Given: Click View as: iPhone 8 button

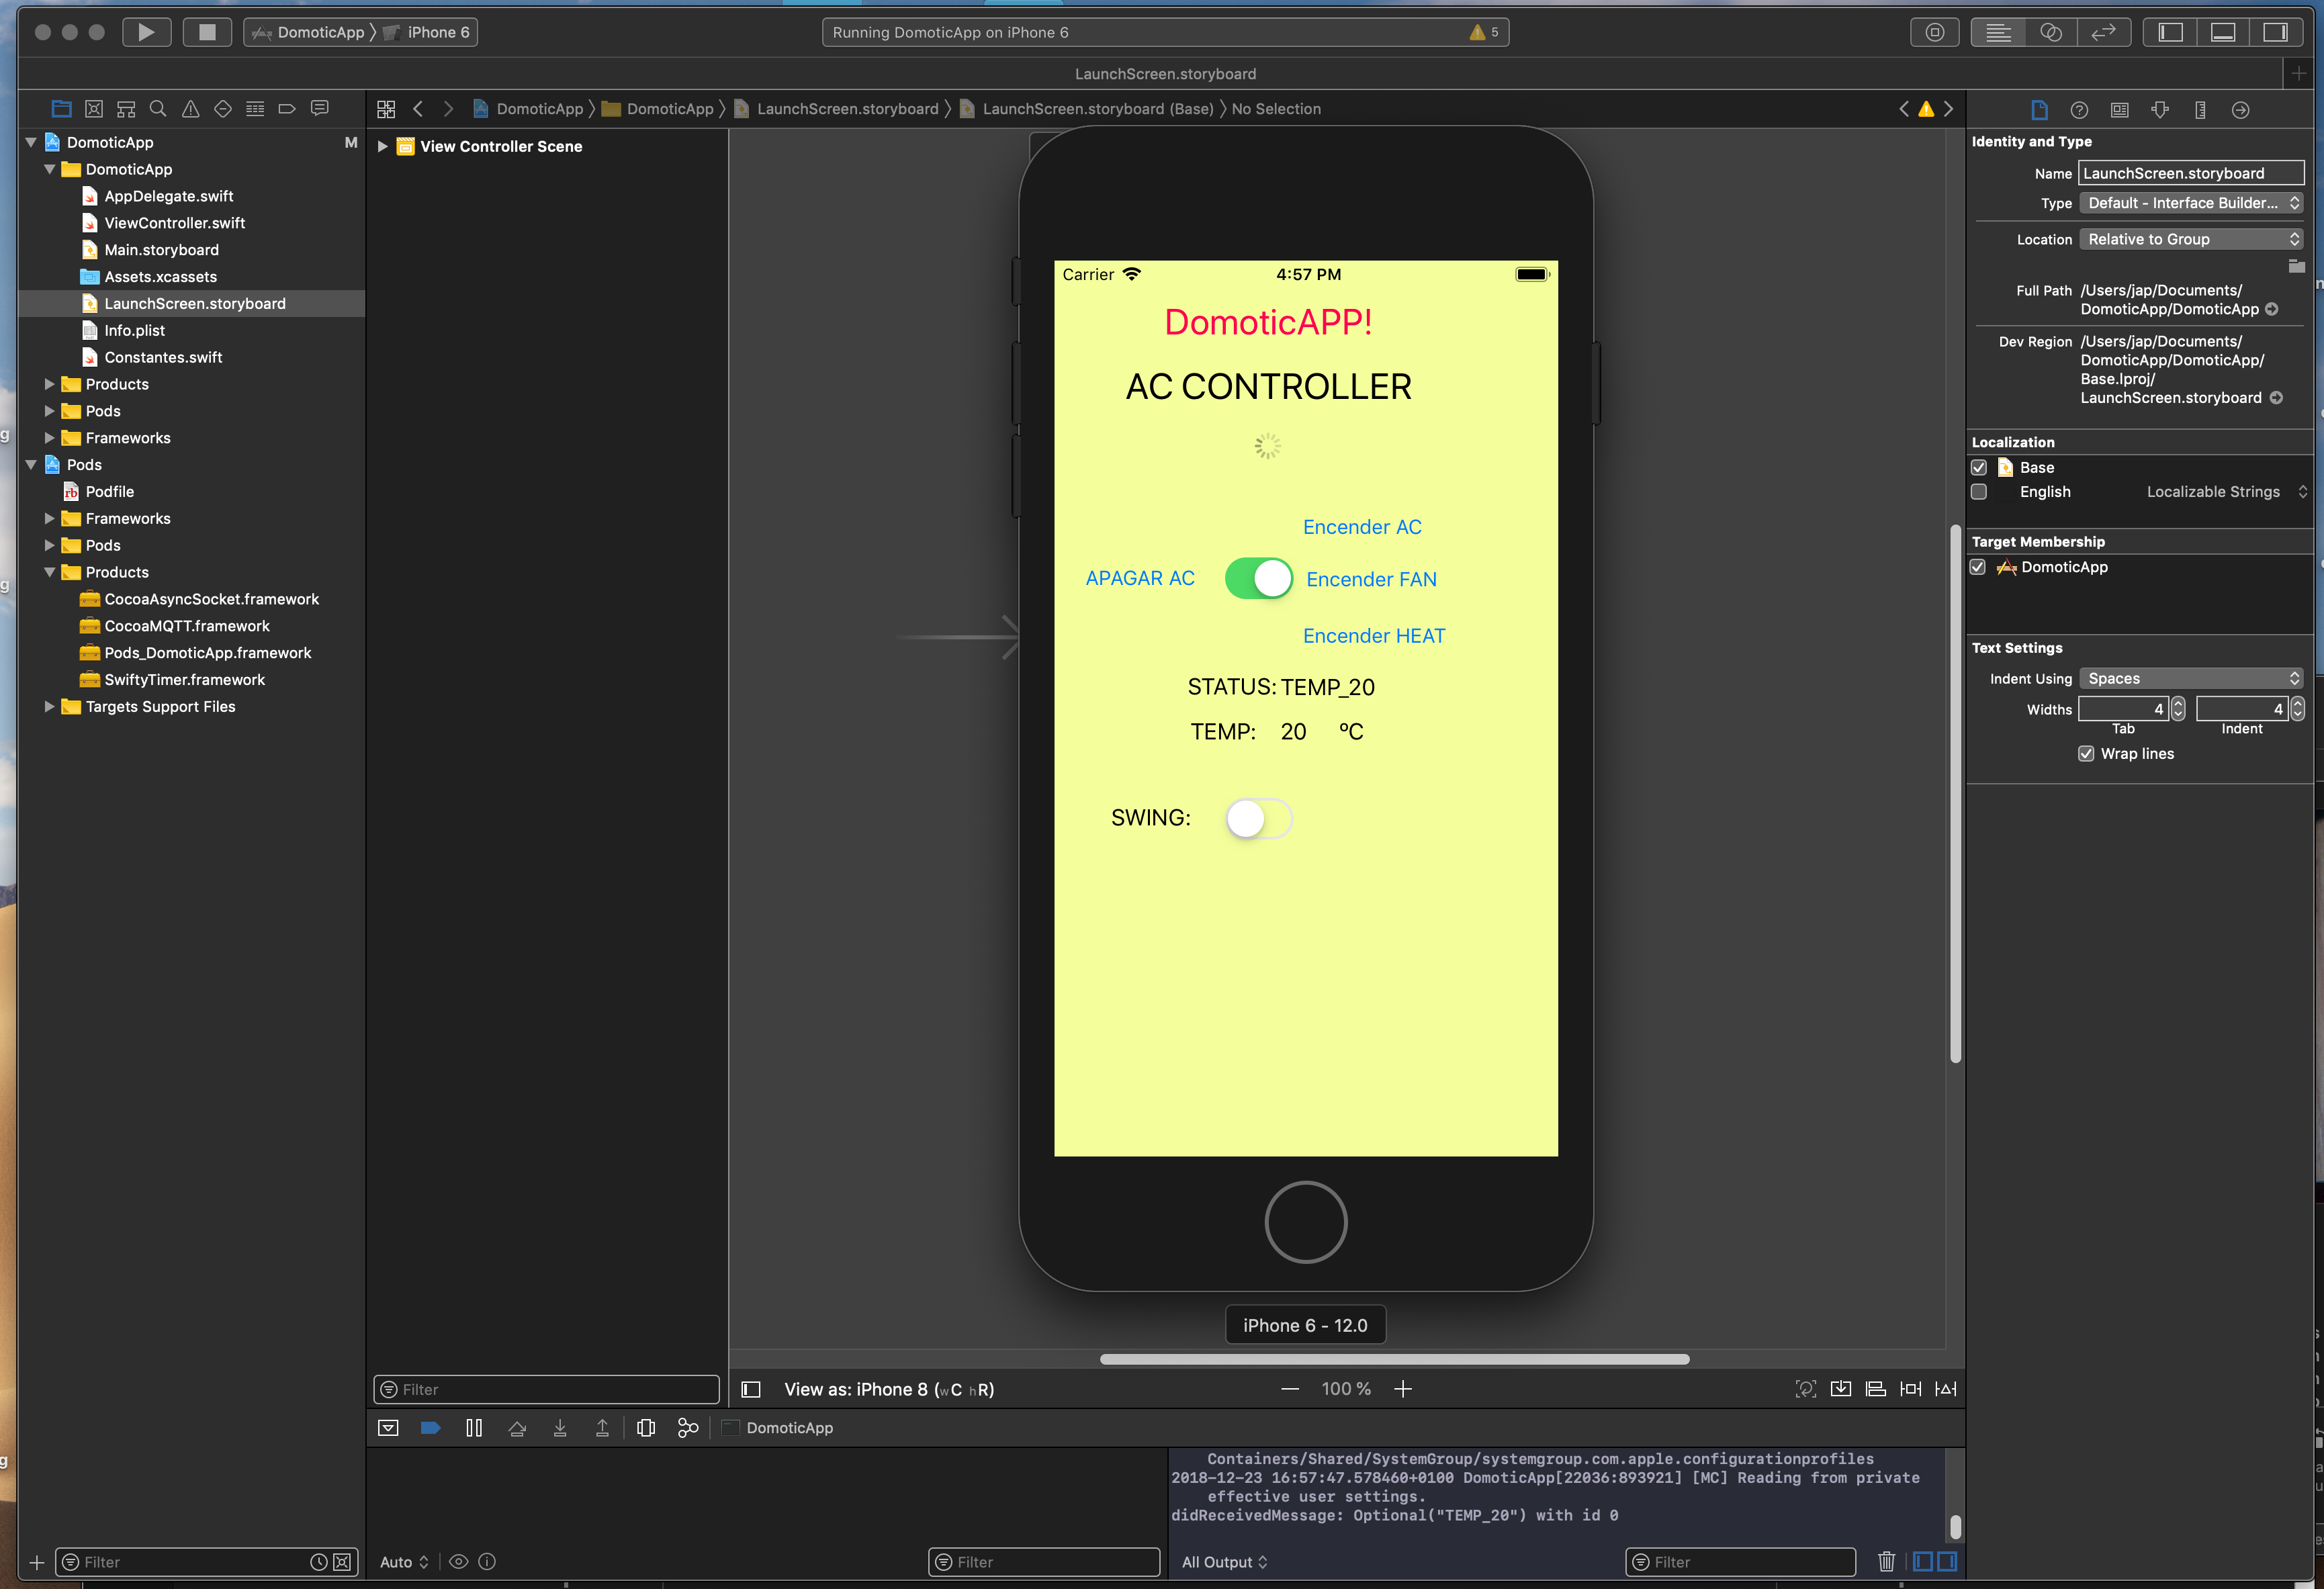Looking at the screenshot, I should click(888, 1389).
